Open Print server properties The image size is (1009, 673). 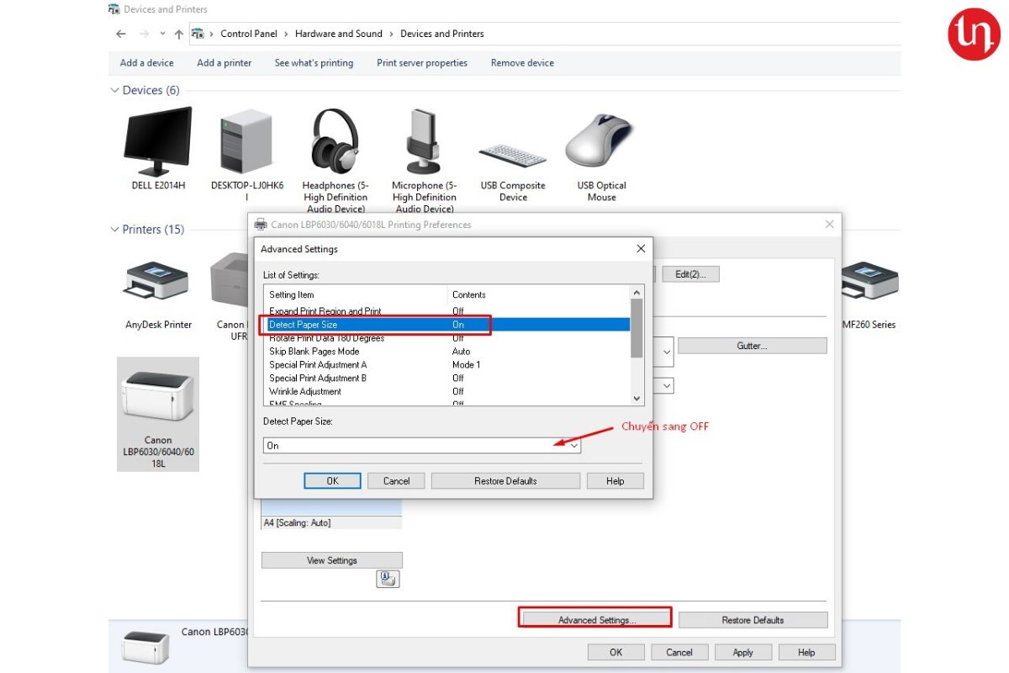tap(422, 63)
